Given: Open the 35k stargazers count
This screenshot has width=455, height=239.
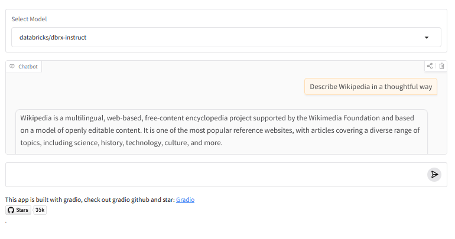Looking at the screenshot, I should pyautogui.click(x=40, y=210).
